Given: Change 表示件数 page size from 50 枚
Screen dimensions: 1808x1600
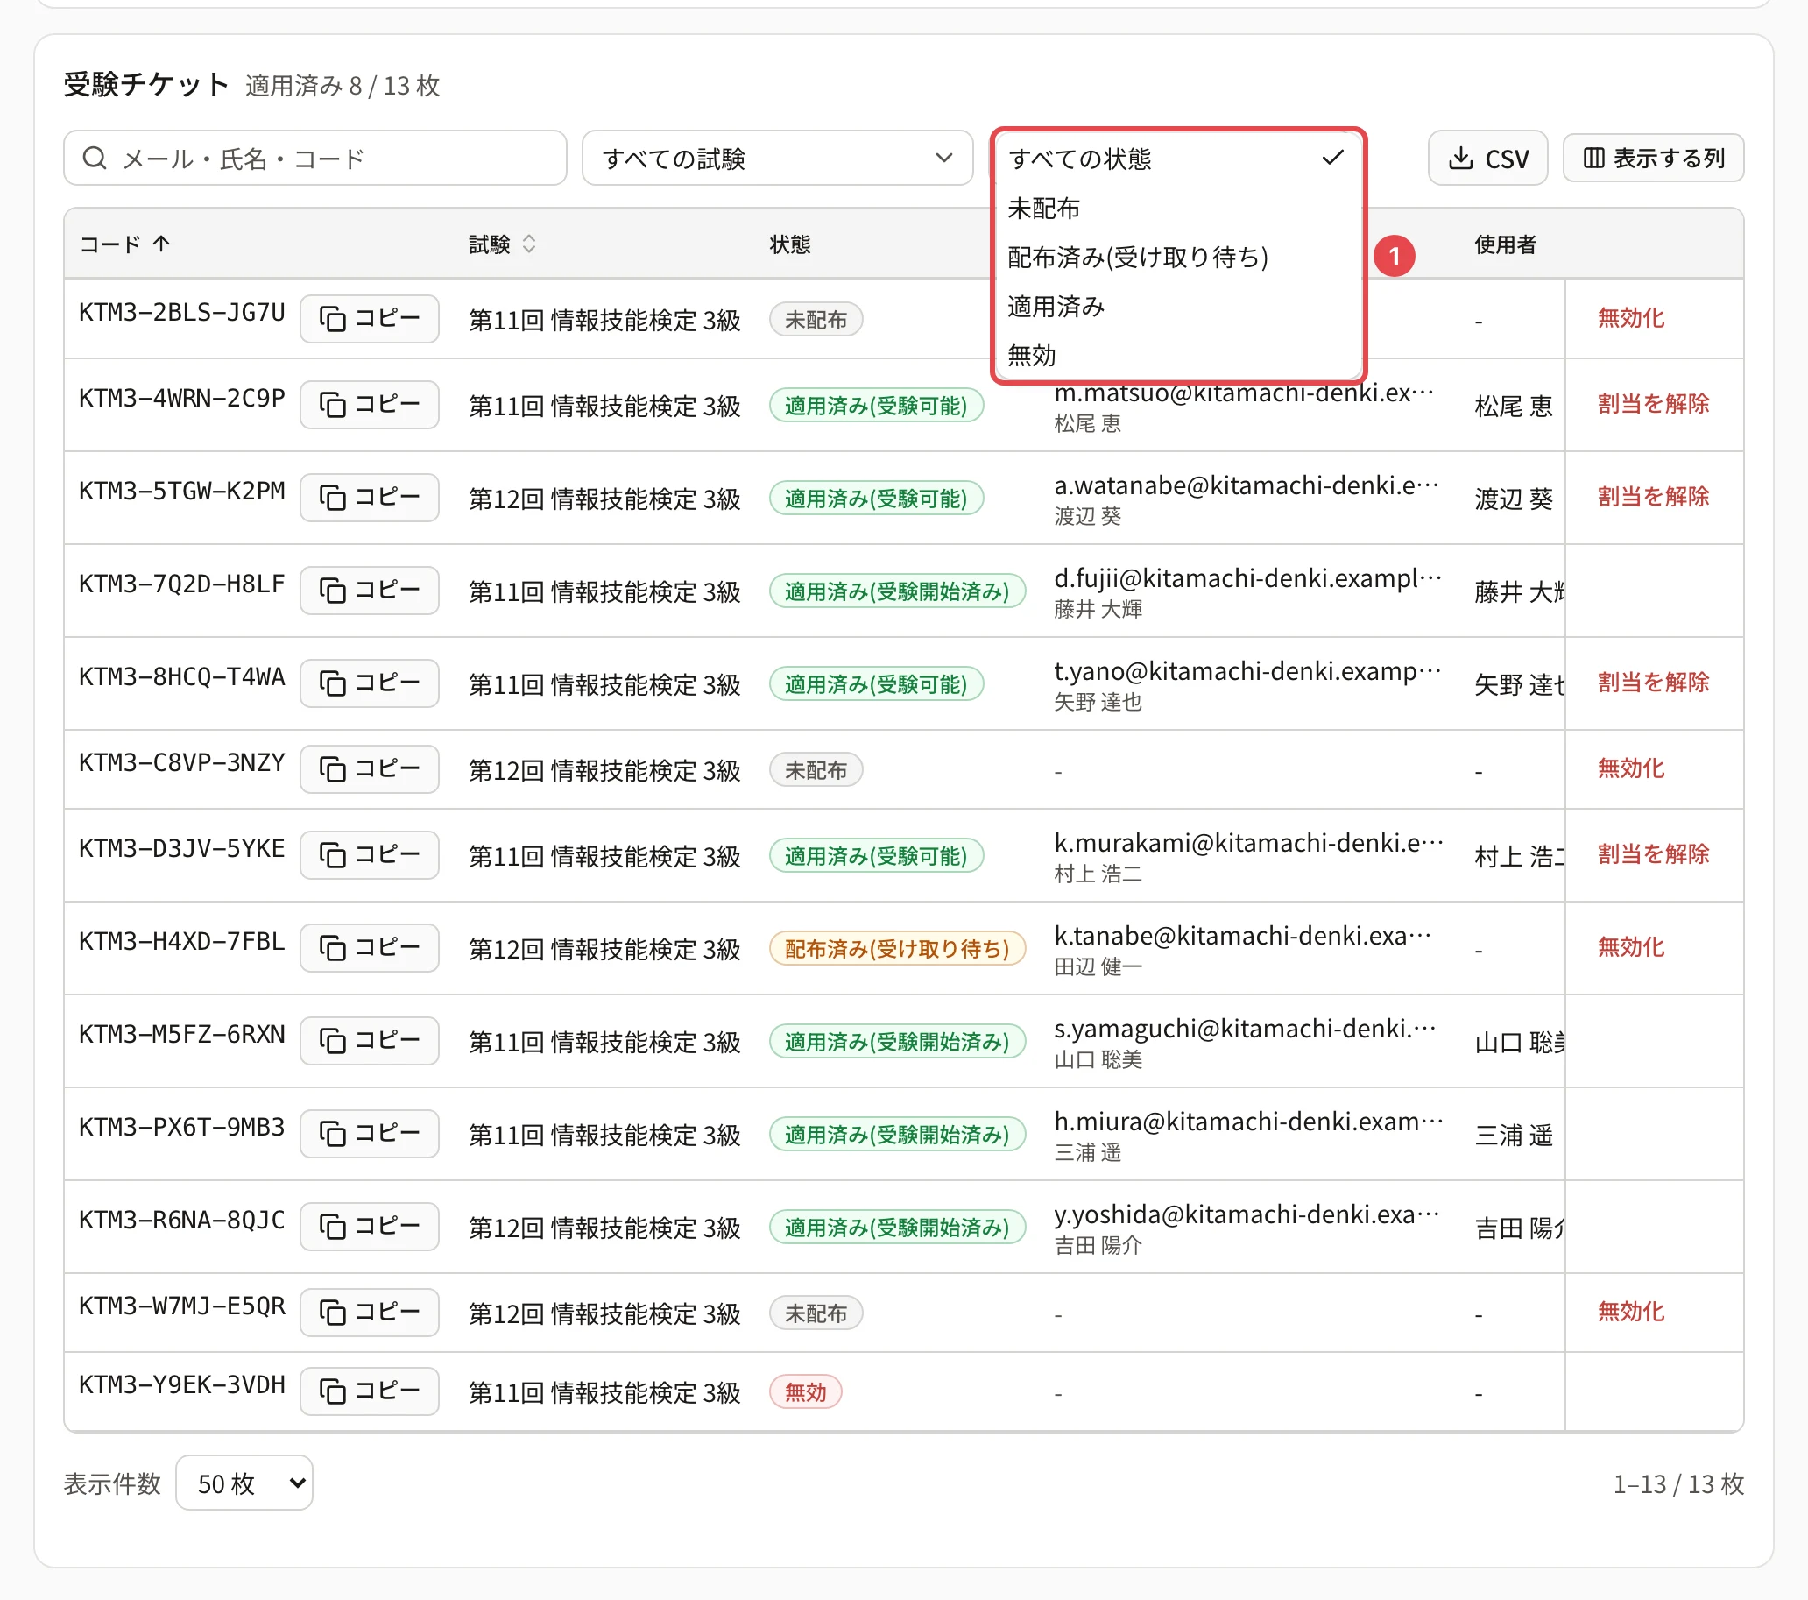Looking at the screenshot, I should [244, 1483].
